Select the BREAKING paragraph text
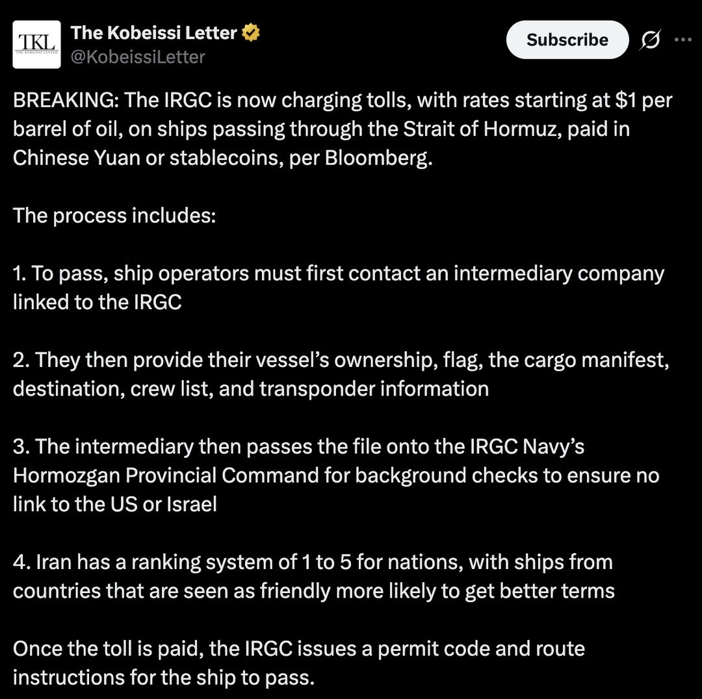This screenshot has width=702, height=699. pyautogui.click(x=325, y=129)
